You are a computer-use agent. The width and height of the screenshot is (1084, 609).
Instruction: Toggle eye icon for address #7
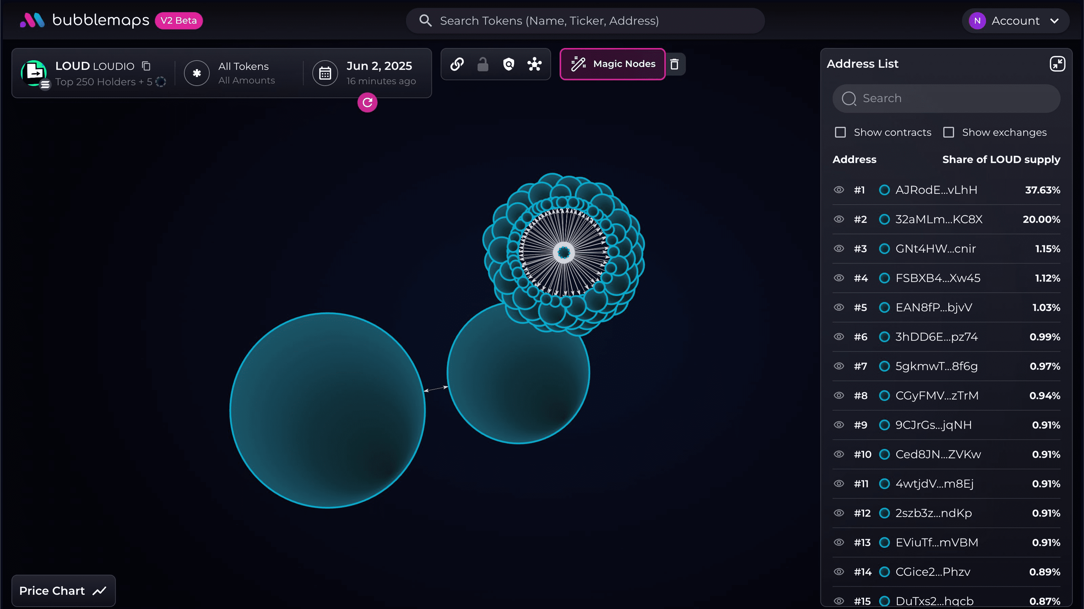[839, 366]
